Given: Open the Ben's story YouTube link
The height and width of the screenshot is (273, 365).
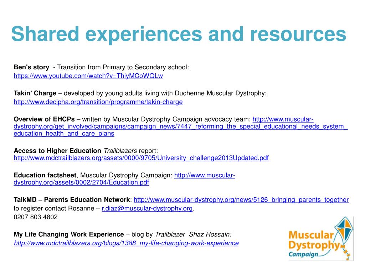Looking at the screenshot, I should point(88,76).
